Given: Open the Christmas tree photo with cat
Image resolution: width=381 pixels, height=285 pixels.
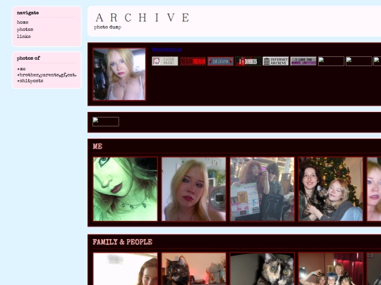Looking at the screenshot, I should pyautogui.click(x=331, y=189).
